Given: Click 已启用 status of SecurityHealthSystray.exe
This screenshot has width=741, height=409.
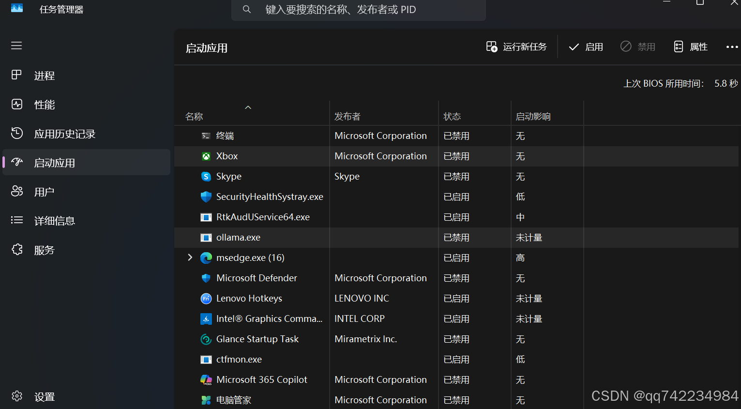Looking at the screenshot, I should pyautogui.click(x=456, y=197).
